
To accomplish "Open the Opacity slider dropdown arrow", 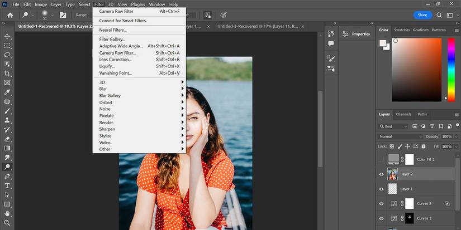I will (x=457, y=136).
